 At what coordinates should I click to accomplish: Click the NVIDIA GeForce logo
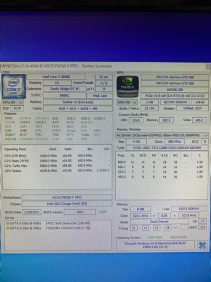pos(127,86)
